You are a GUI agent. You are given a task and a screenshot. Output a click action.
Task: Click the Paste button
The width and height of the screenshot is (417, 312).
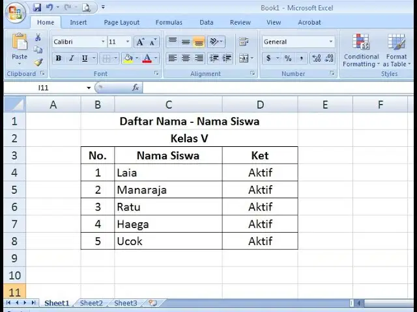pos(20,50)
